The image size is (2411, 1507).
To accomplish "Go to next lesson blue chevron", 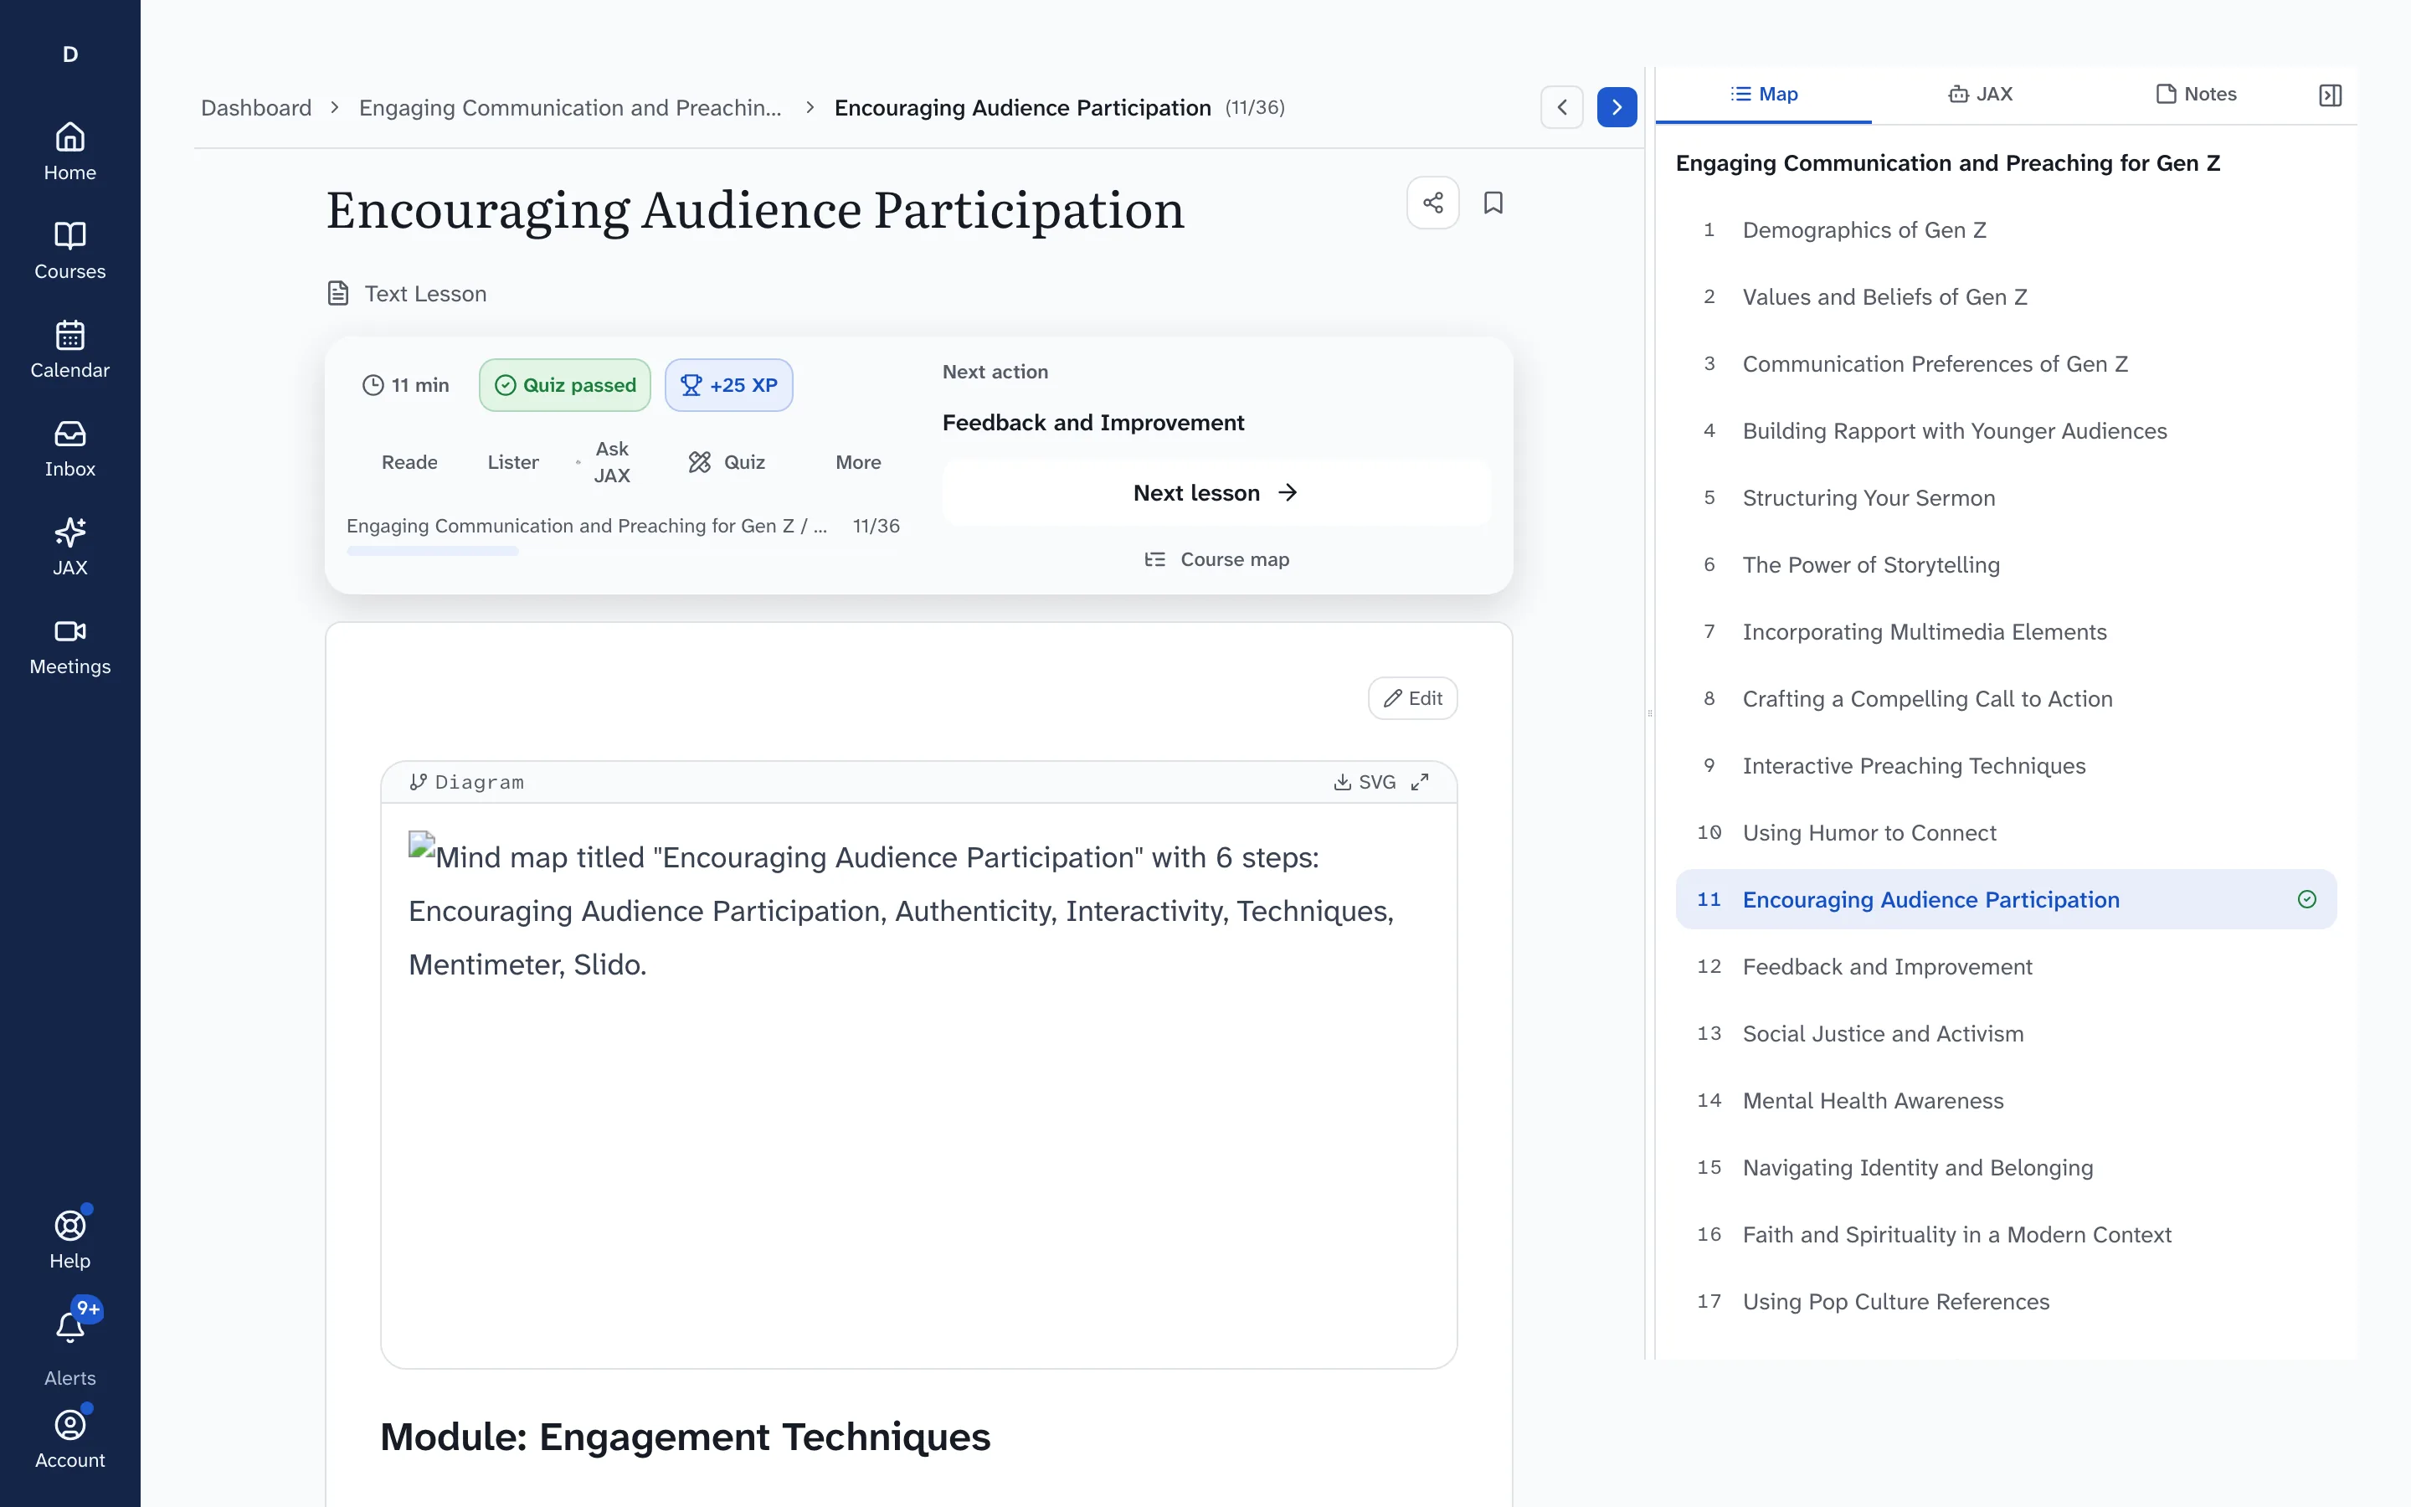I will click(x=1616, y=106).
